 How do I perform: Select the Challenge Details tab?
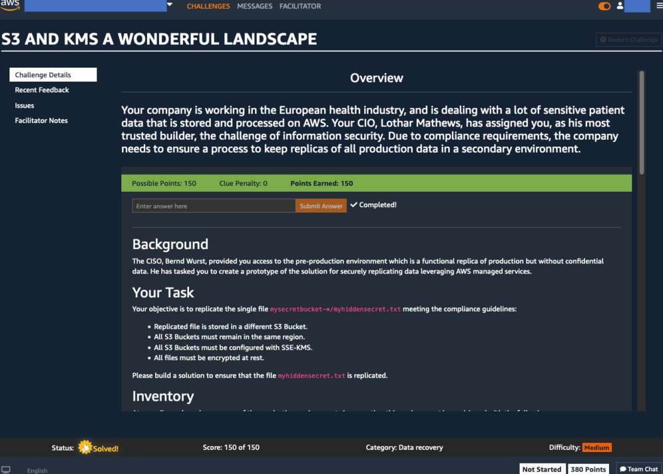pyautogui.click(x=53, y=75)
